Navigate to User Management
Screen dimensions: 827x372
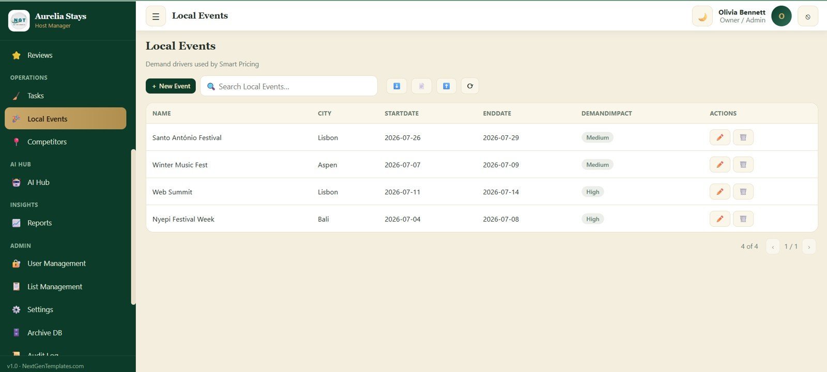[65, 263]
